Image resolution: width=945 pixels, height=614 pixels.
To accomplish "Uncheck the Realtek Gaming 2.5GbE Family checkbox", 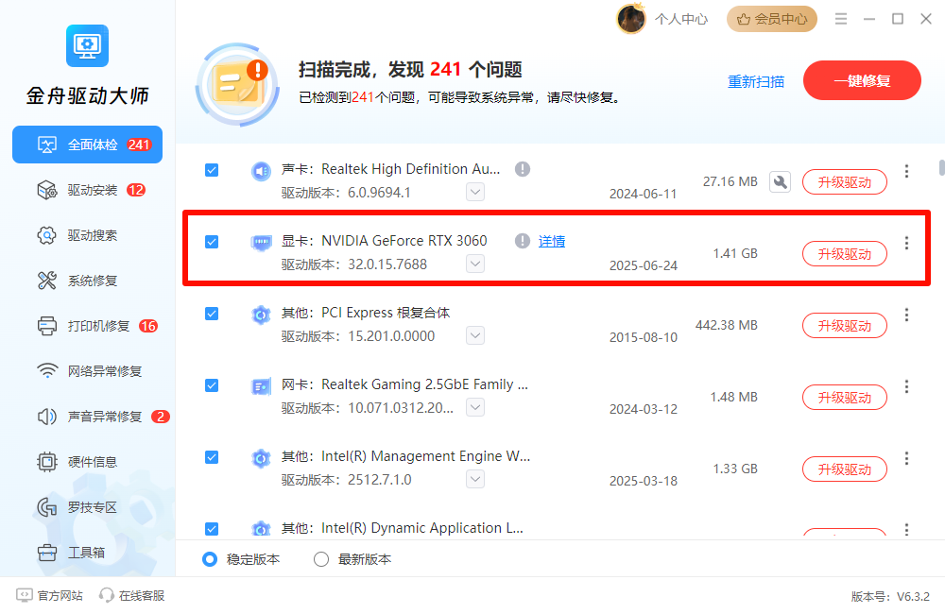I will coord(212,385).
